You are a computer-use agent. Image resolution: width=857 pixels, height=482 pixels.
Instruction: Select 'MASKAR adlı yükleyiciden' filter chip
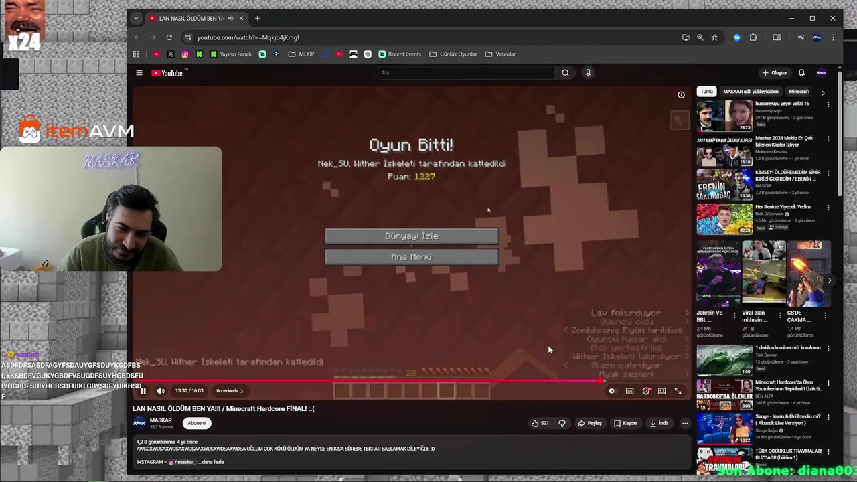(x=751, y=92)
